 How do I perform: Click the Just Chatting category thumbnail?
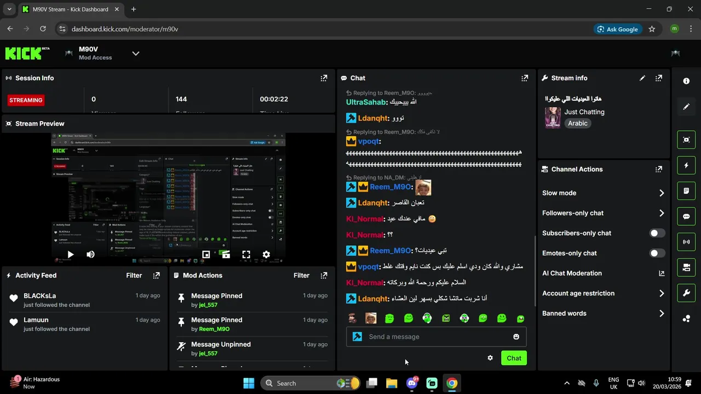pyautogui.click(x=553, y=118)
